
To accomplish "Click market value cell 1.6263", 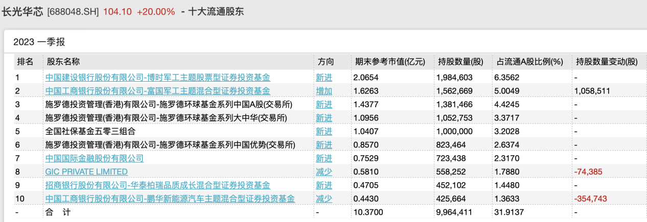I will [366, 91].
